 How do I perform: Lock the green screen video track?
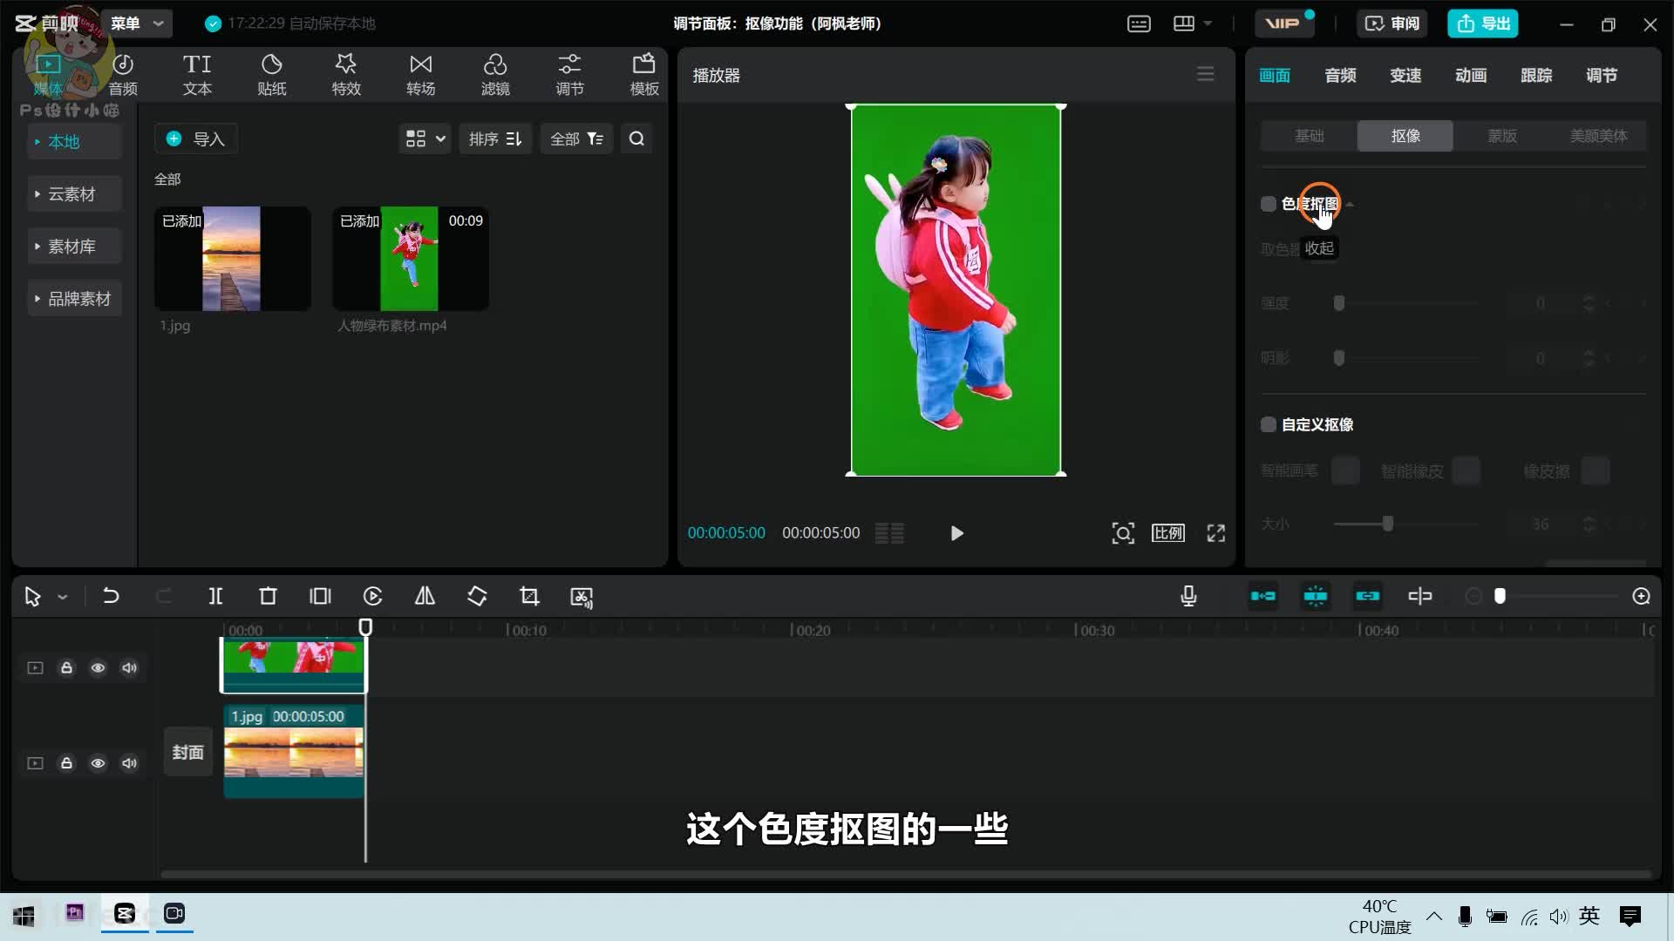pyautogui.click(x=66, y=667)
